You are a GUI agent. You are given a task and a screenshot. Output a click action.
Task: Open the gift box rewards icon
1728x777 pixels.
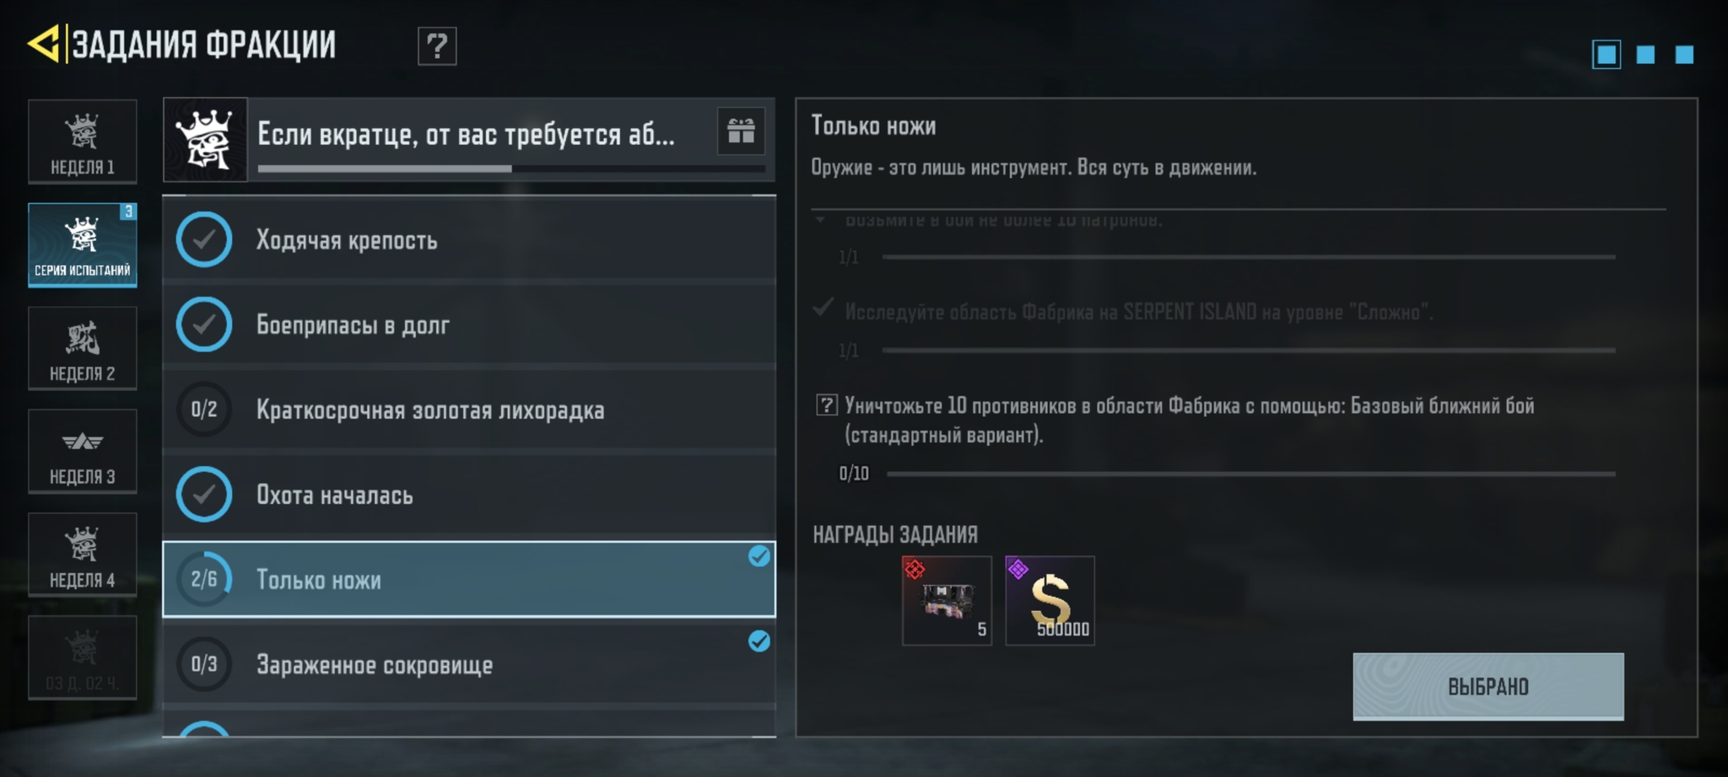point(741,131)
